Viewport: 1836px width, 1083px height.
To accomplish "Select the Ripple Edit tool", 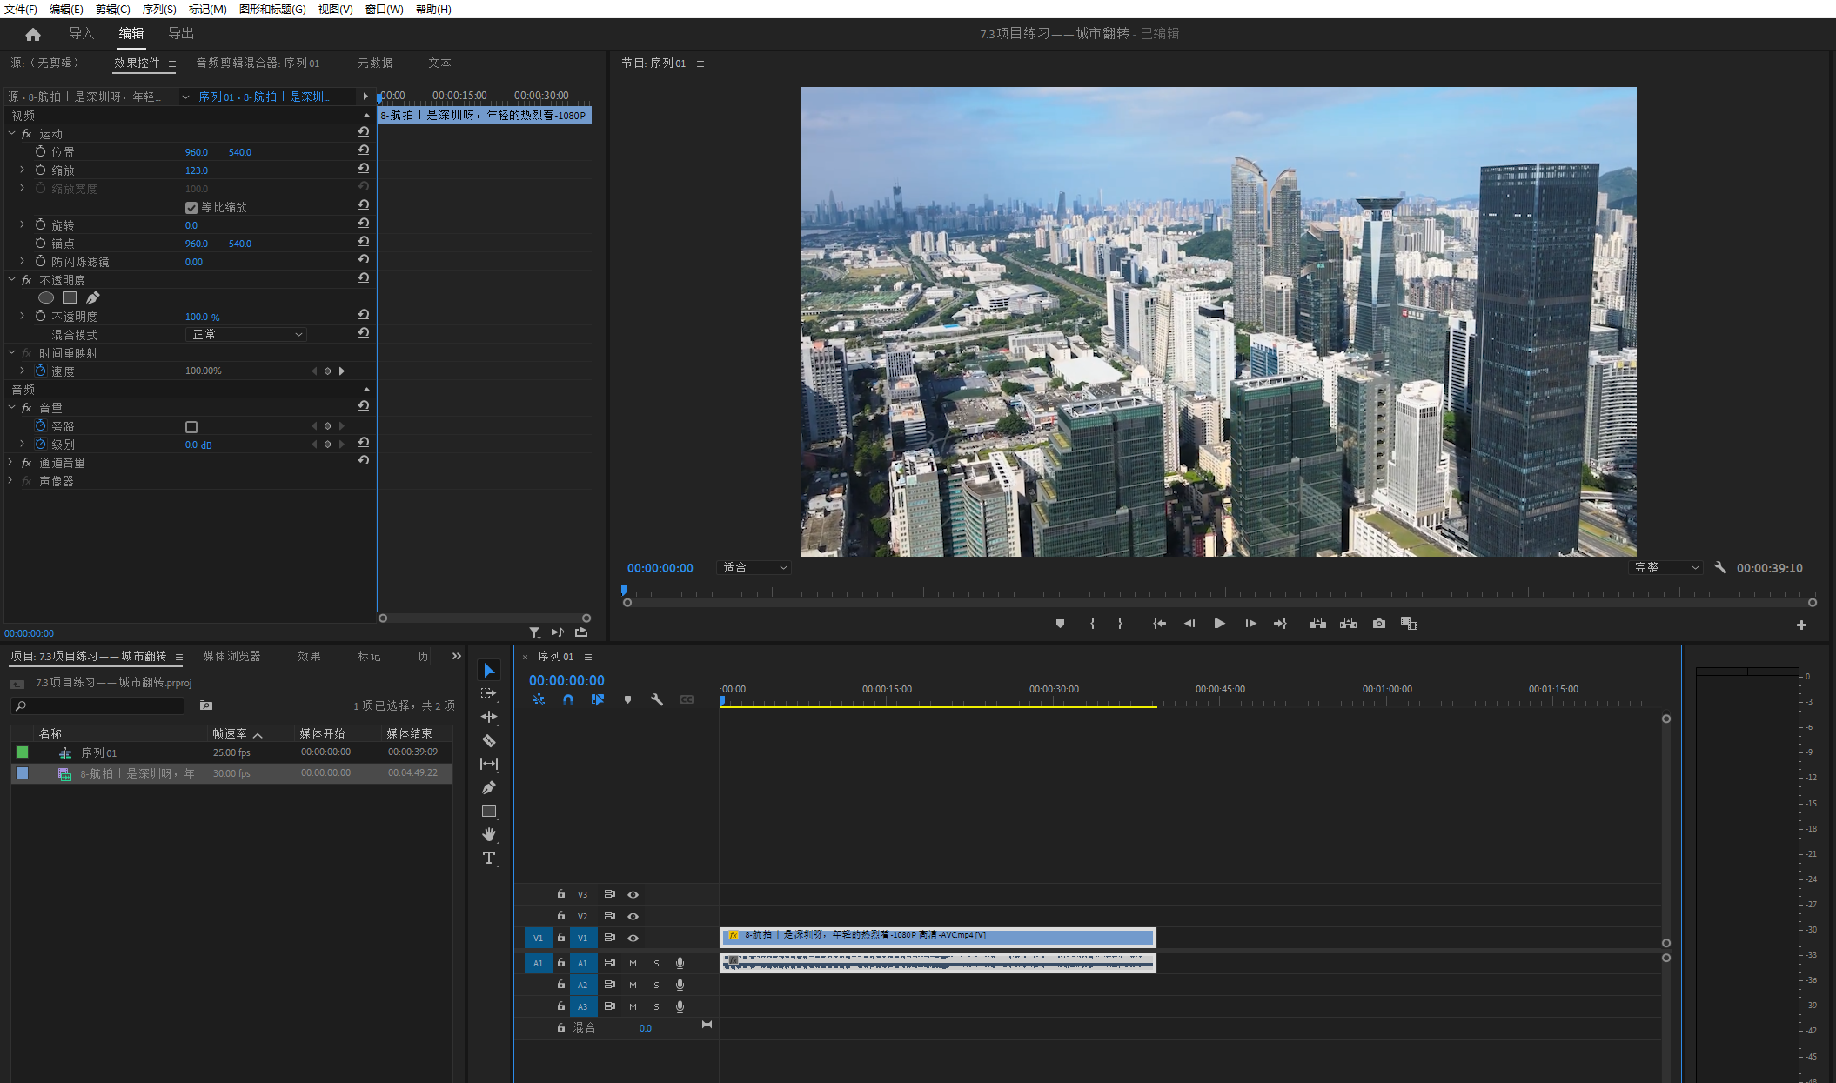I will tap(489, 717).
